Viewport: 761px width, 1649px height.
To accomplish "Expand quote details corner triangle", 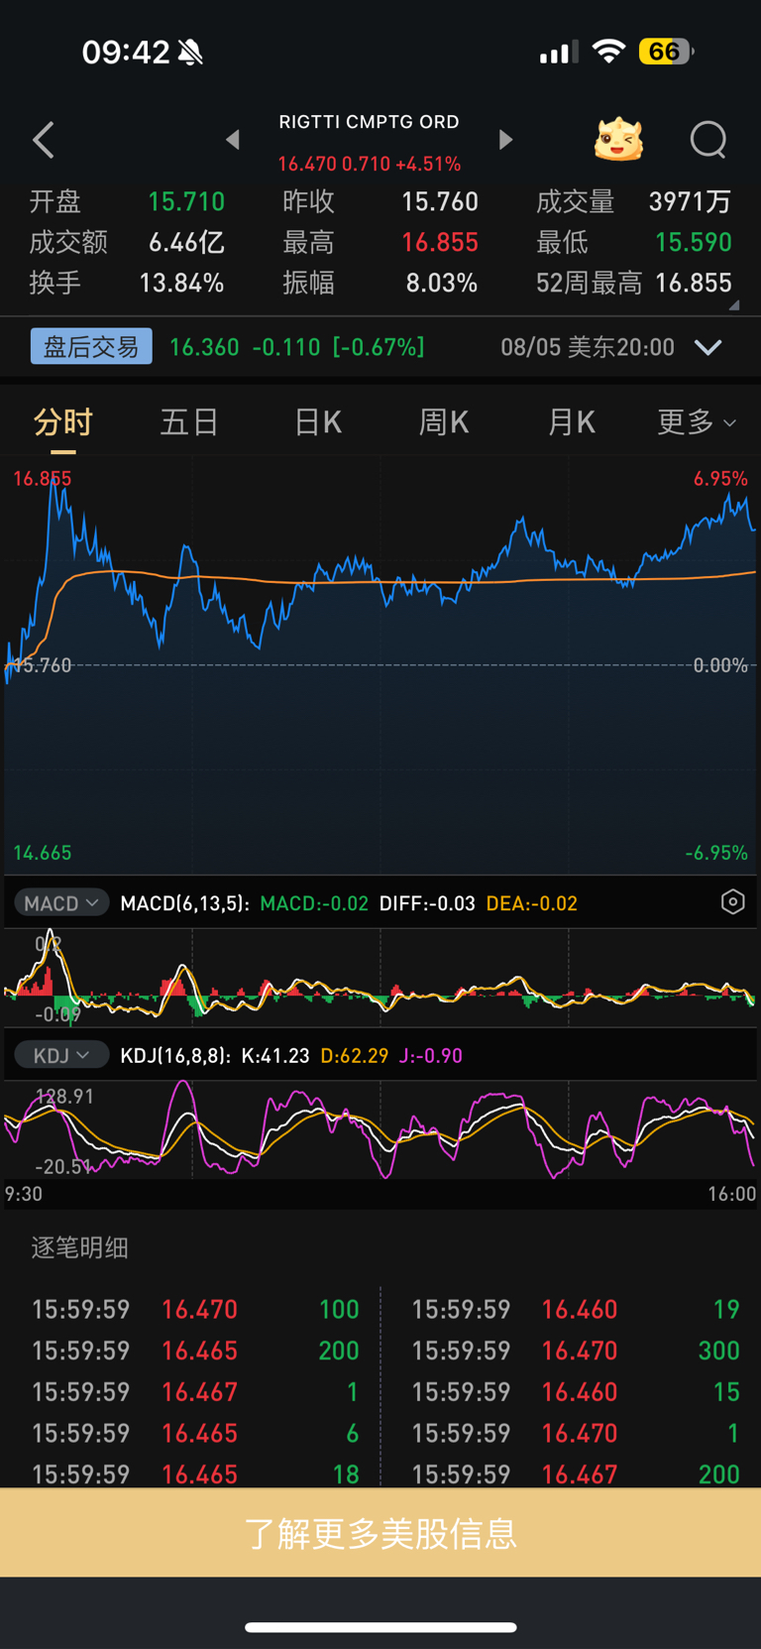I will [x=734, y=305].
